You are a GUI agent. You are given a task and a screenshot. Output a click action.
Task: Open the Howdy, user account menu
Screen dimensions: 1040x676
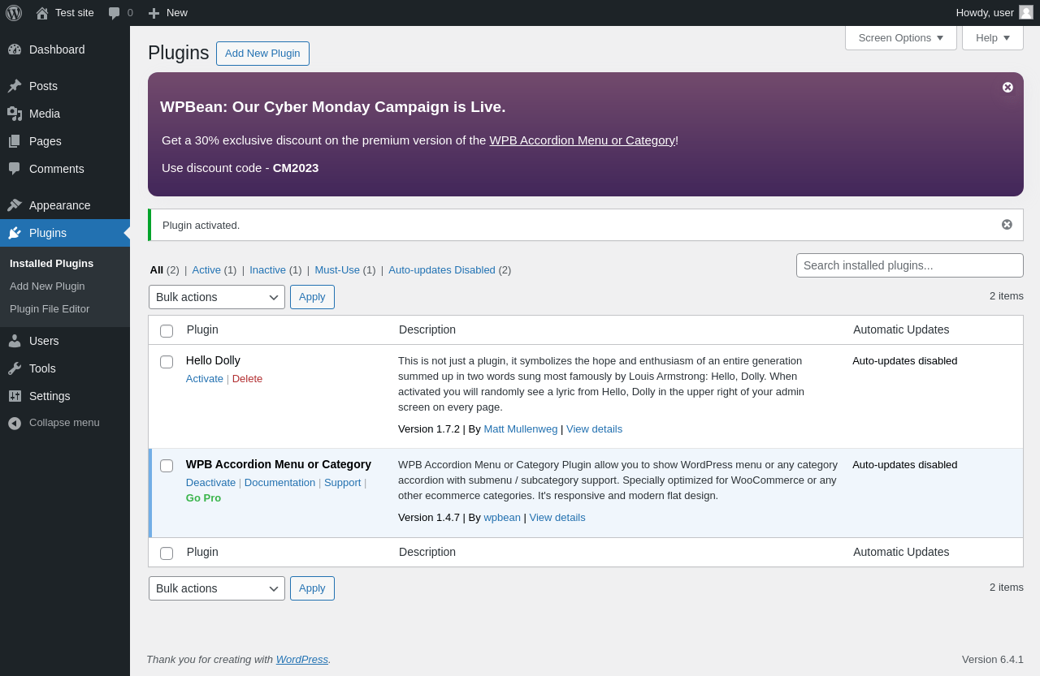pos(994,12)
